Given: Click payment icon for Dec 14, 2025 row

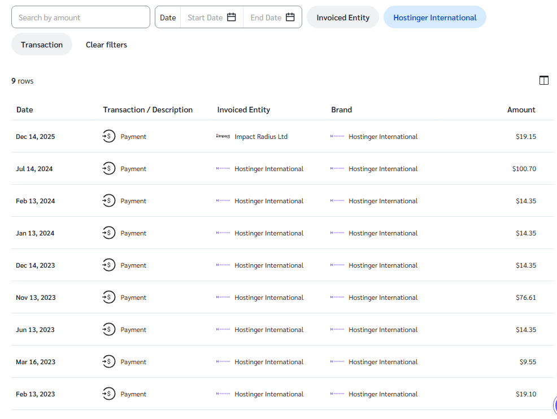Looking at the screenshot, I should point(108,136).
